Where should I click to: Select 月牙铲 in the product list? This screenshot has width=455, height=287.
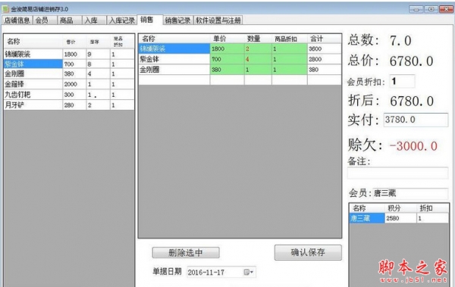click(33, 105)
